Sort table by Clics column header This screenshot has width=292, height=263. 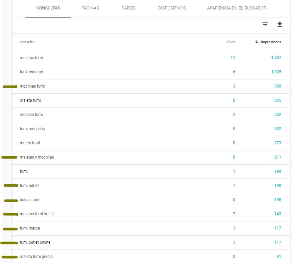[231, 42]
